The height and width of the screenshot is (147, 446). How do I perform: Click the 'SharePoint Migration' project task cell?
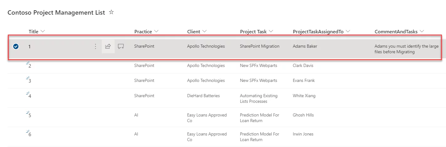(x=260, y=46)
